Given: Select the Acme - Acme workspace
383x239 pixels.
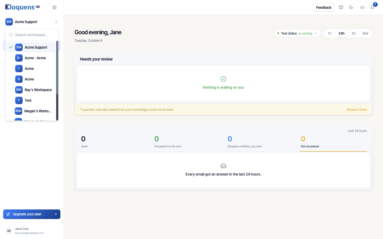Looking at the screenshot, I should click(31, 58).
